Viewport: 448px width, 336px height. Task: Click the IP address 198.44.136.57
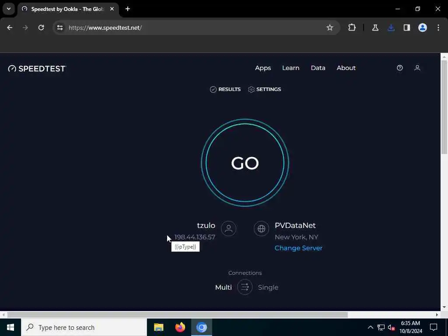tap(195, 237)
